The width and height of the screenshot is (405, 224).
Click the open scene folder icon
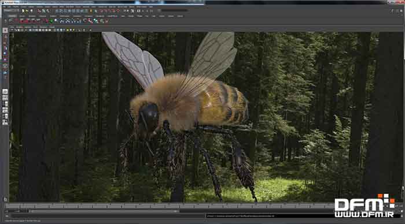(27, 11)
